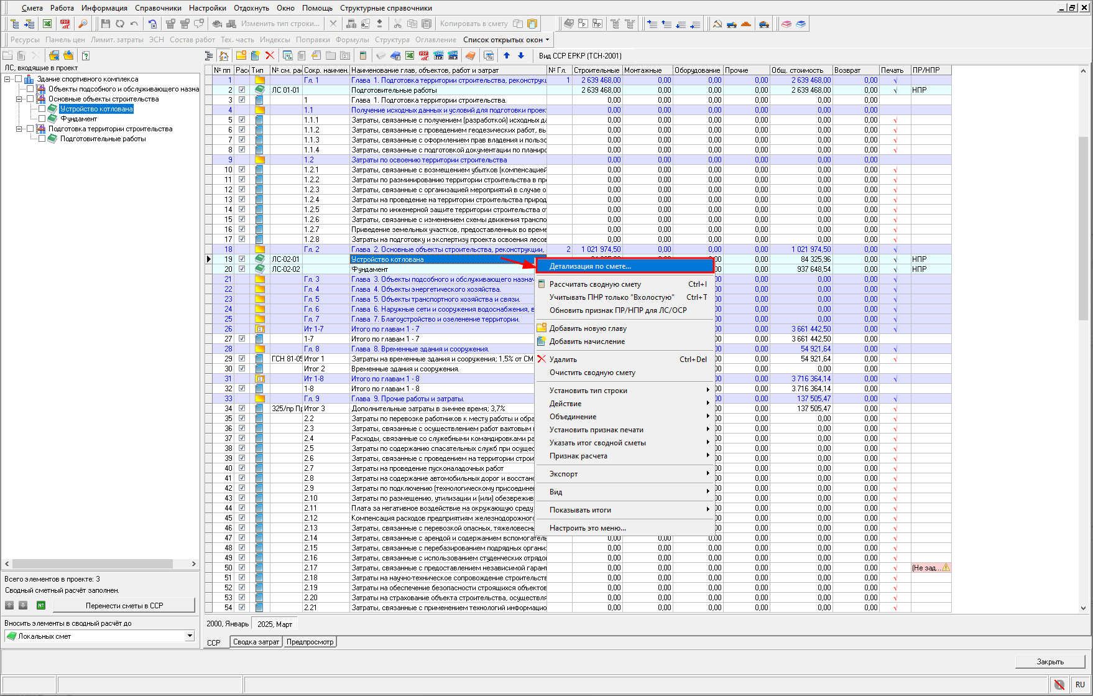Image resolution: width=1093 pixels, height=696 pixels.
Task: Click the blue down arrow icon
Action: pos(521,56)
